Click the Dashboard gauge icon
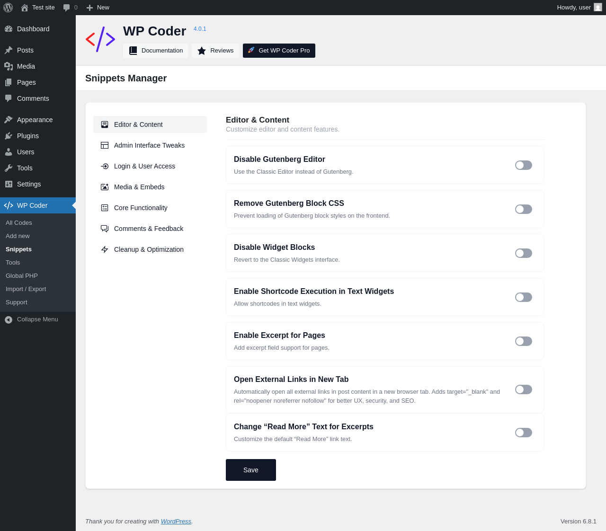606x531 pixels. click(9, 29)
